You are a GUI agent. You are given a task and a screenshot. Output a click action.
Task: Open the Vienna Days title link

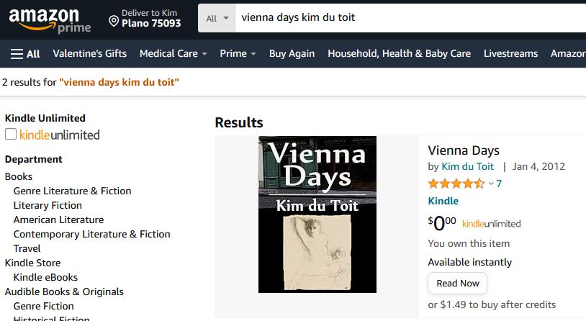click(x=464, y=150)
